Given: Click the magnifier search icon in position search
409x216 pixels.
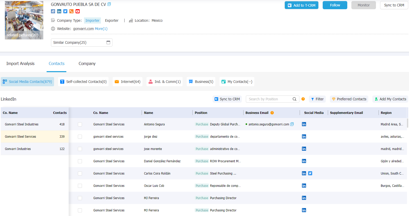Looking at the screenshot, I should (295, 99).
